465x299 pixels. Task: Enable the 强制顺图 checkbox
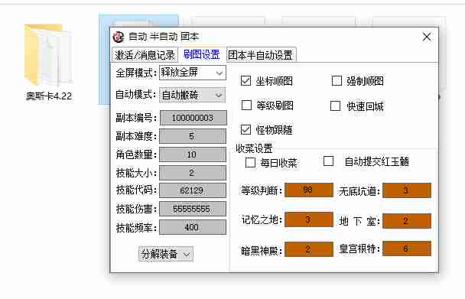tap(337, 81)
